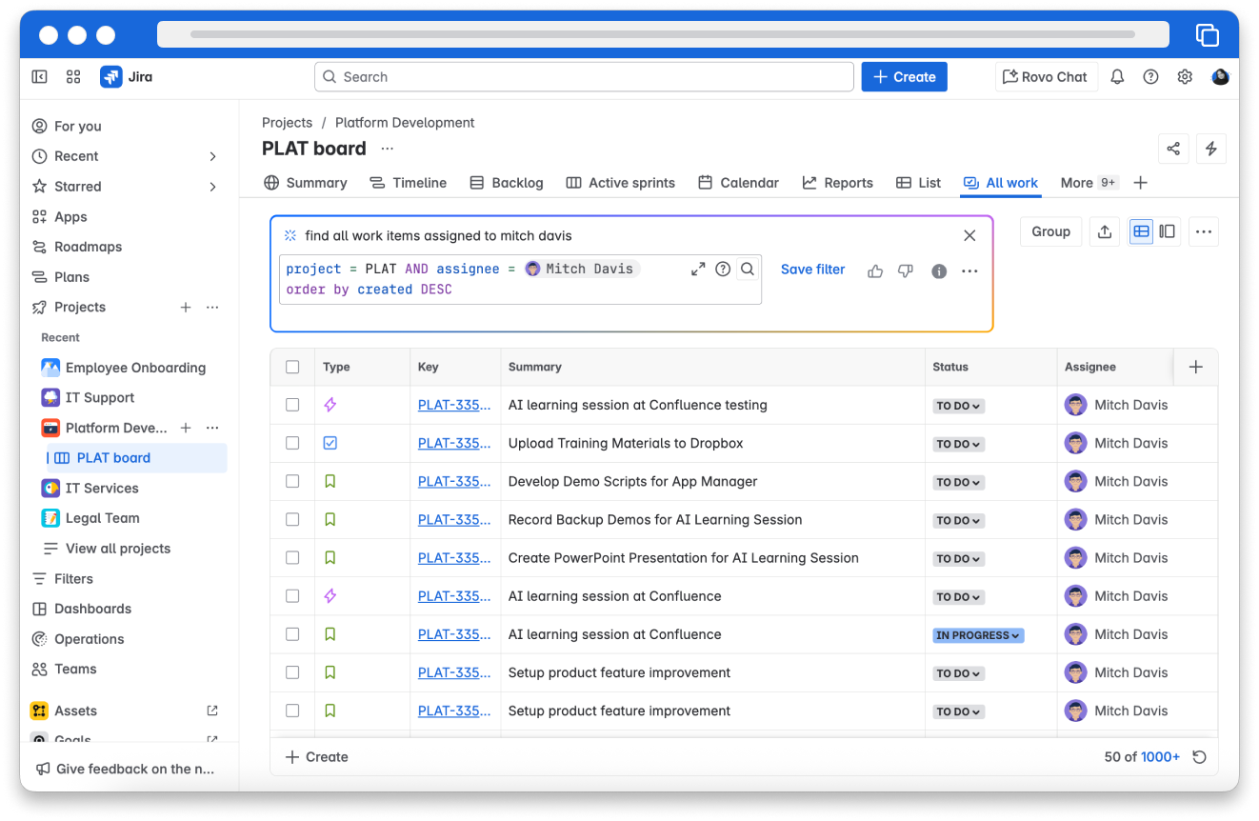Click in the top Search field
This screenshot has height=821, width=1259.
(x=584, y=77)
